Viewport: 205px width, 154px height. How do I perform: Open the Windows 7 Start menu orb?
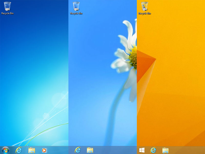click(x=5, y=150)
